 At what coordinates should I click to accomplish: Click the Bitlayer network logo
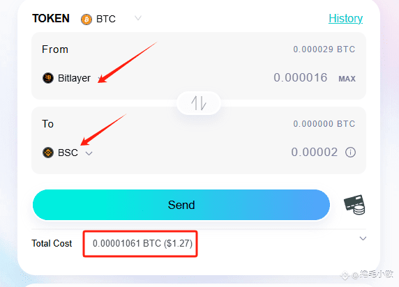(x=48, y=78)
